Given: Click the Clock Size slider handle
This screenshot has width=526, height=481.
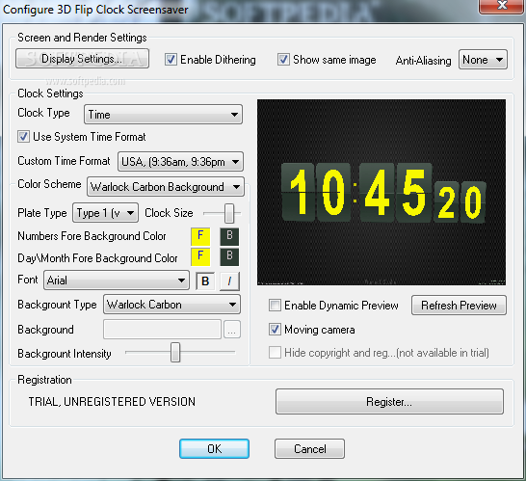Looking at the screenshot, I should (x=229, y=213).
